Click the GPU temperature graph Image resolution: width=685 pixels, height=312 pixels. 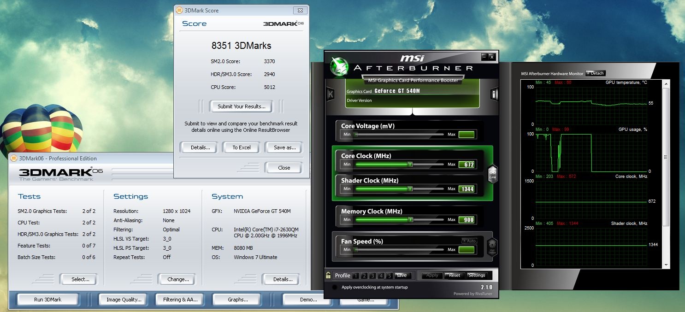click(591, 106)
